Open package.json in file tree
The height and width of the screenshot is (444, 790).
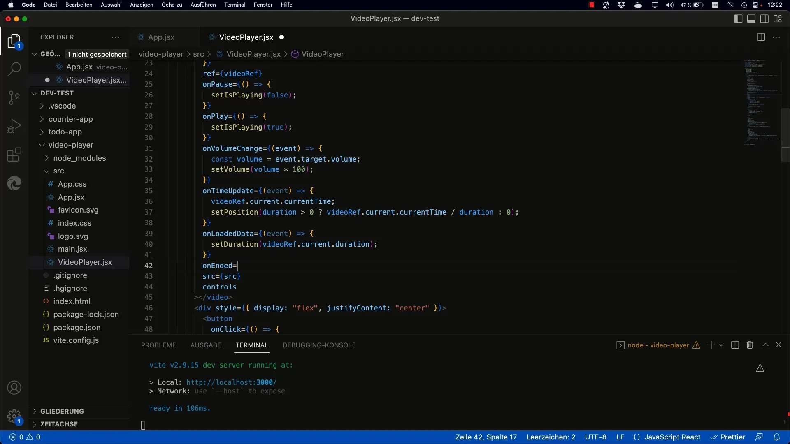[x=77, y=327]
